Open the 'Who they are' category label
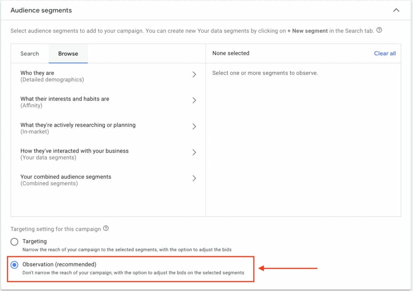Screen dimensions: 413x291 click(37, 73)
